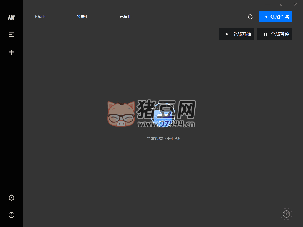Maximize the download manager window

[x=282, y=4]
